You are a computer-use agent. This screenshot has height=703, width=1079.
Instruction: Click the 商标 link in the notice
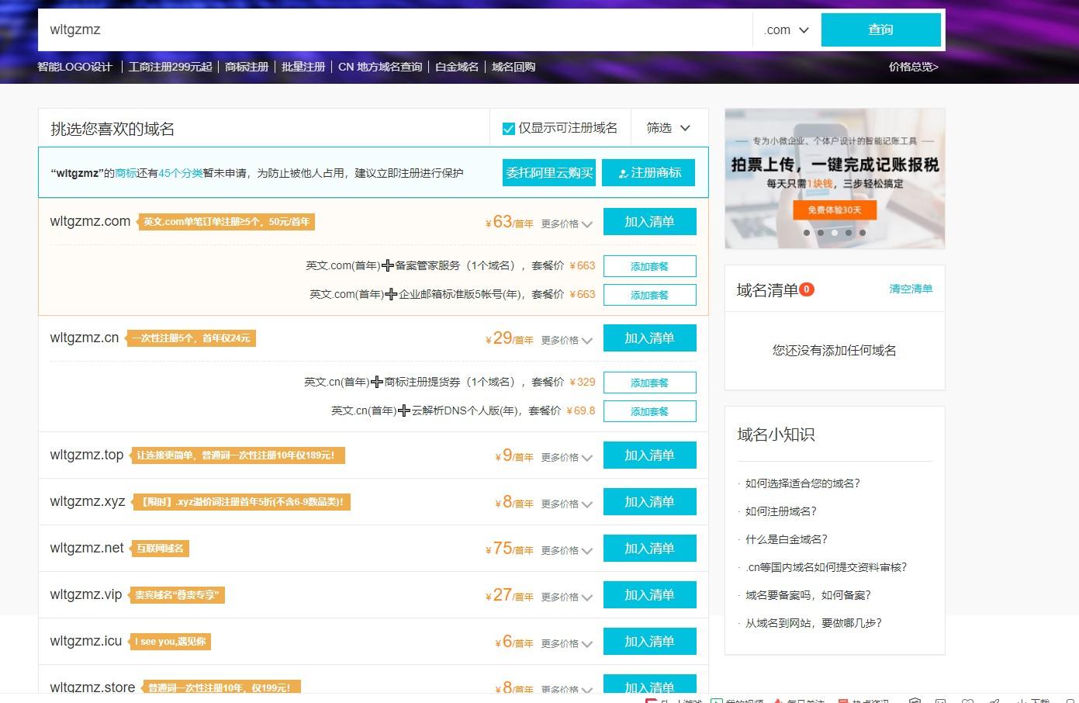pyautogui.click(x=126, y=173)
